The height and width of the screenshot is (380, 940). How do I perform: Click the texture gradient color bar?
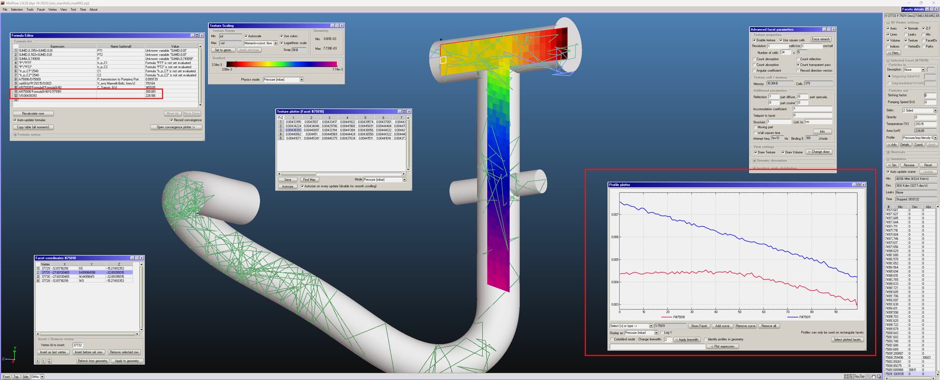[282, 64]
